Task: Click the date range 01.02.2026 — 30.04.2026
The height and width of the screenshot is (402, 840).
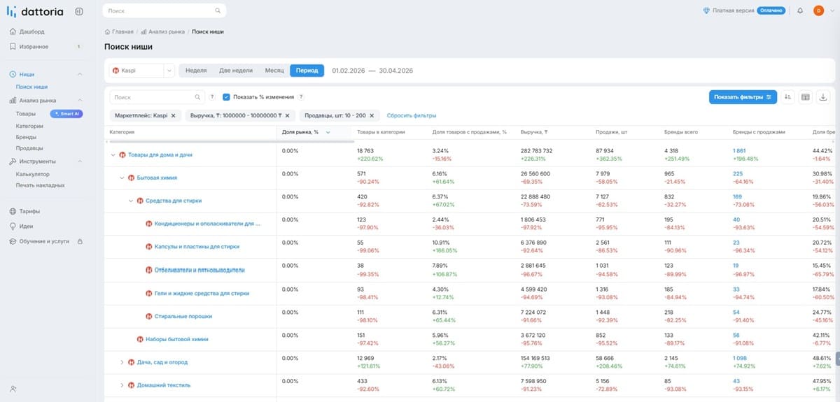Action: tap(372, 71)
